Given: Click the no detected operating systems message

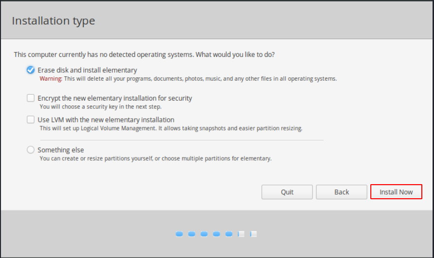Looking at the screenshot, I should pos(147,54).
